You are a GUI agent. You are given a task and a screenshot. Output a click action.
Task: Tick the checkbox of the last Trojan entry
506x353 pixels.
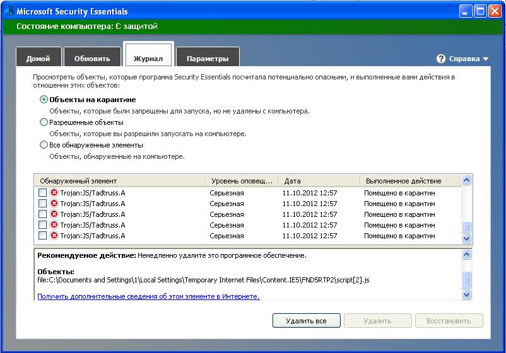[x=42, y=236]
